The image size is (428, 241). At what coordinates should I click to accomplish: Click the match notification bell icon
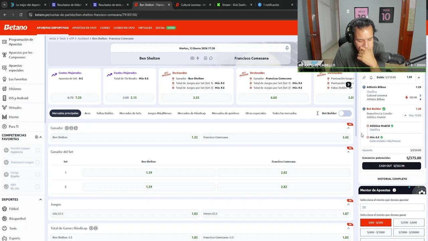(x=287, y=48)
